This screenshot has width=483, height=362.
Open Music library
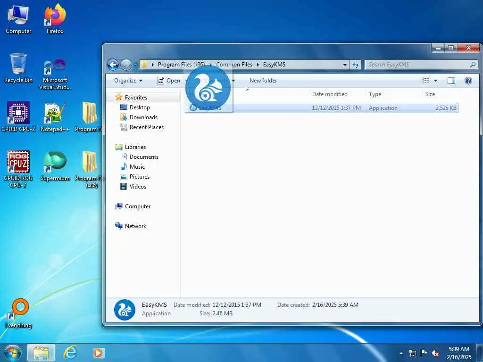click(137, 166)
